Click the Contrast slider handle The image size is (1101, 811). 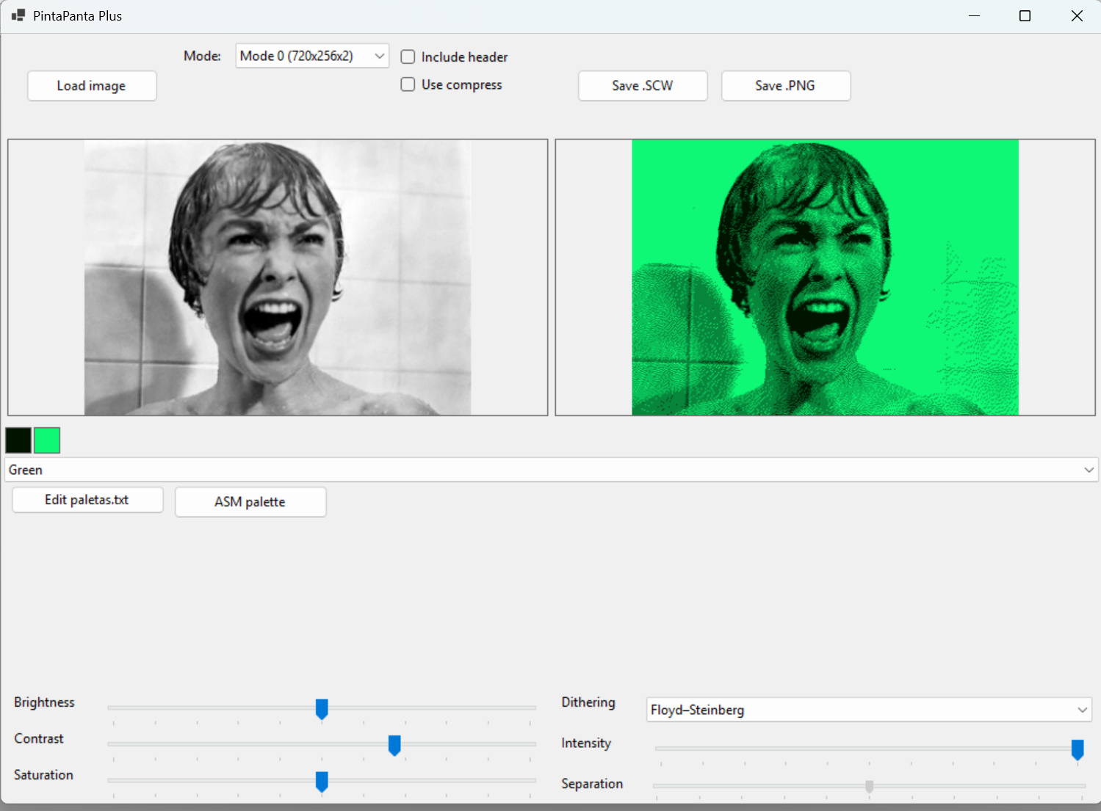[x=394, y=745]
